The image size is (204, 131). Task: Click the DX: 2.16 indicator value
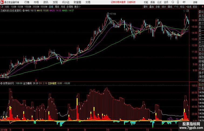(43, 83)
